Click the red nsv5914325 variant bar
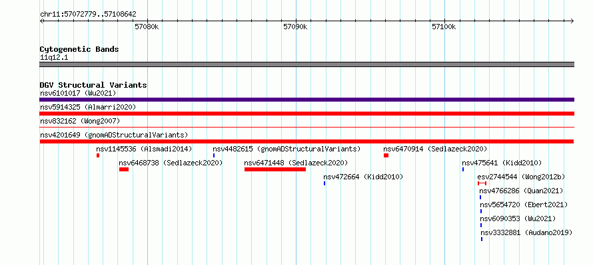Image resolution: width=593 pixels, height=265 pixels. [306, 114]
